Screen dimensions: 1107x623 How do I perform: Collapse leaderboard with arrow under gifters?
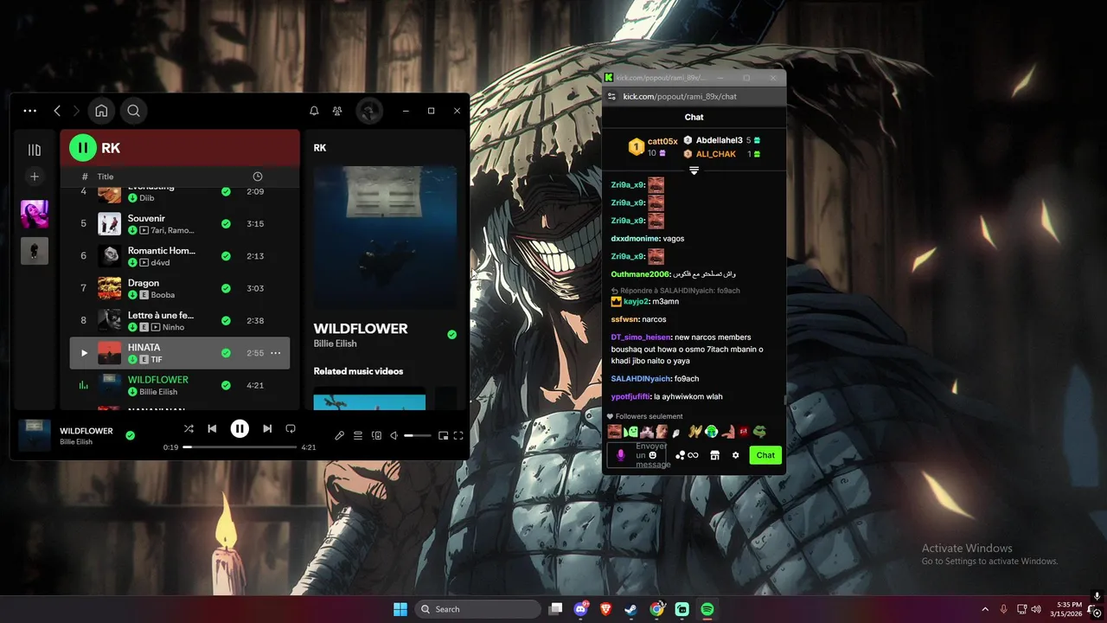click(x=694, y=170)
